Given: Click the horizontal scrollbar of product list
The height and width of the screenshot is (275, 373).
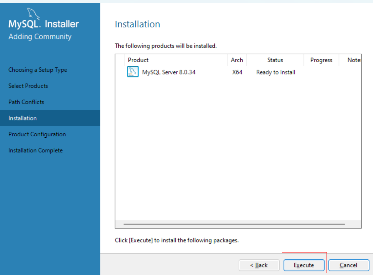Looking at the screenshot, I should (x=234, y=224).
